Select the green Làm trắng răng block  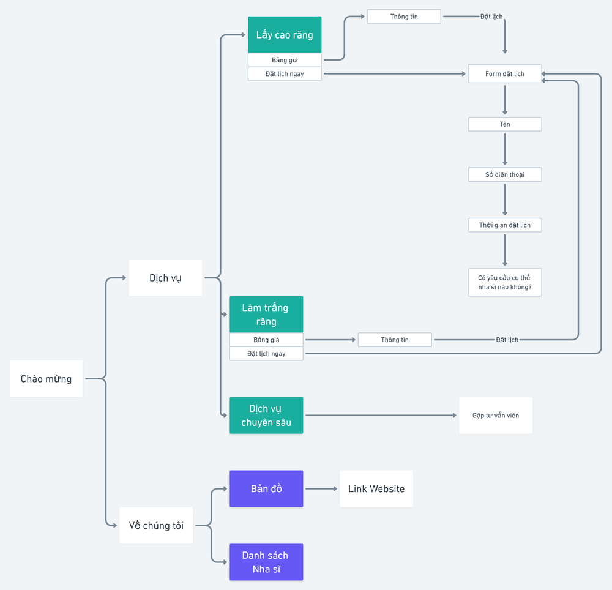pos(266,315)
